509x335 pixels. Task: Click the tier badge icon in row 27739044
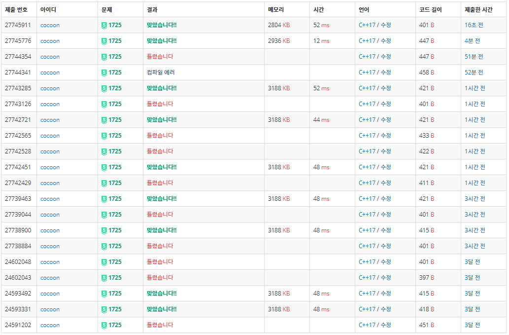[x=104, y=215]
